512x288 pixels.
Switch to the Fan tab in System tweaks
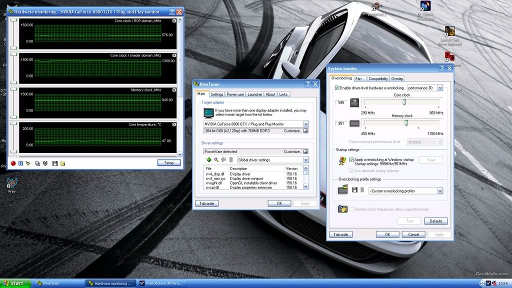click(358, 78)
